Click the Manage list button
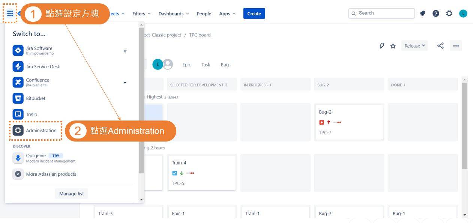 click(71, 194)
